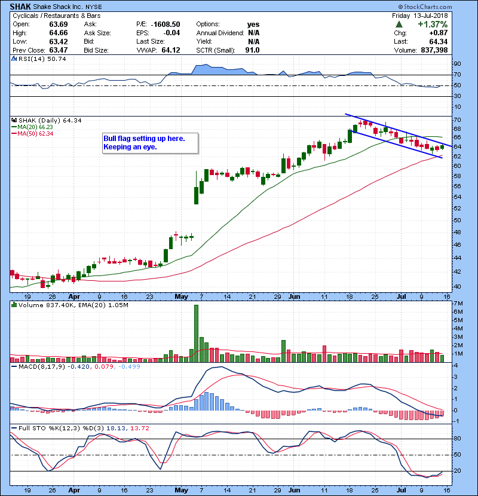This screenshot has height=496, width=478.
Task: Click the 'MACD(8,17,9)' indicator label
Action: [42, 366]
